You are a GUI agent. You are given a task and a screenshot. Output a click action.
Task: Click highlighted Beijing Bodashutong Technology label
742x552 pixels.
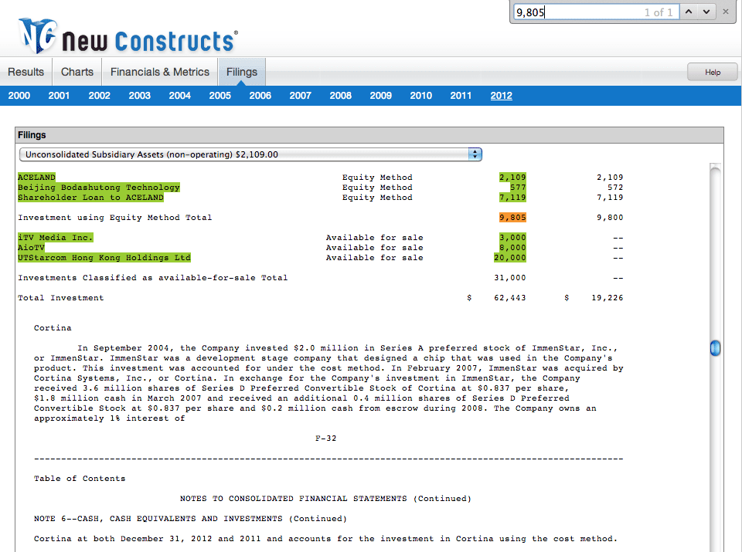pyautogui.click(x=99, y=187)
